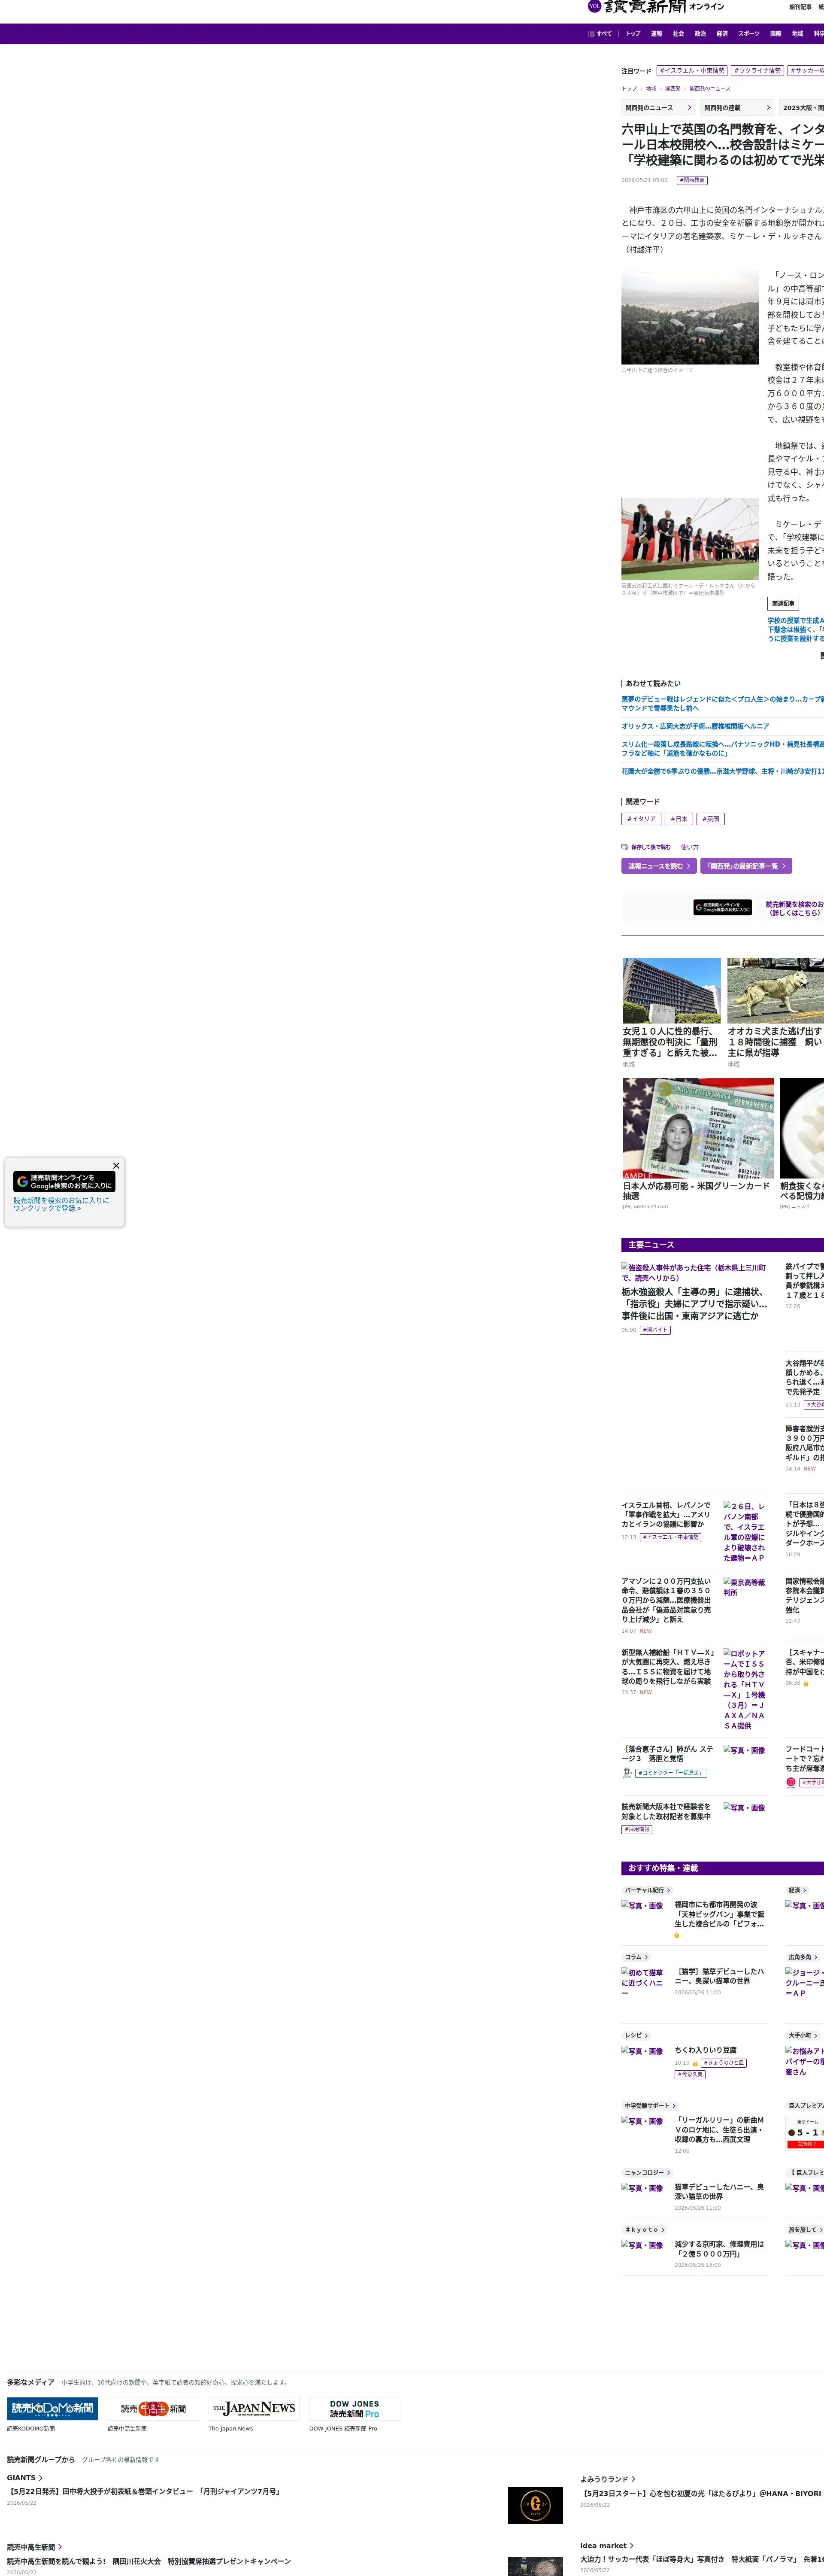The image size is (824, 2576).
Task: Open the wolf-dog article thumbnail
Action: click(x=775, y=991)
